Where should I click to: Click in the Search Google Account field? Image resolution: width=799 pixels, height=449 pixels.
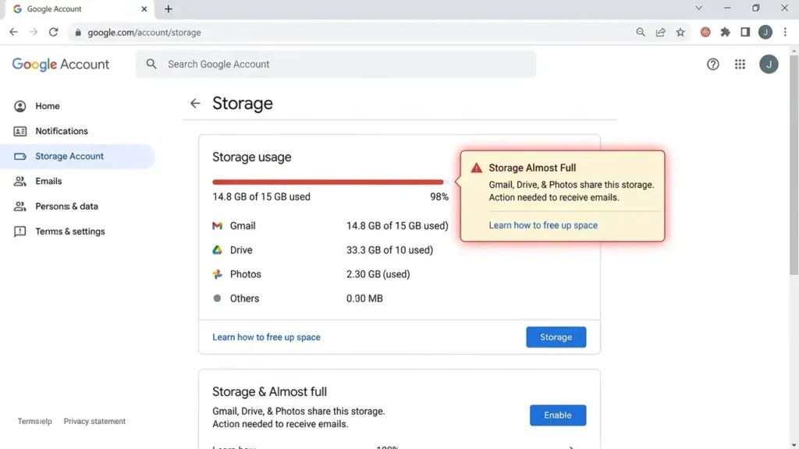coord(336,64)
